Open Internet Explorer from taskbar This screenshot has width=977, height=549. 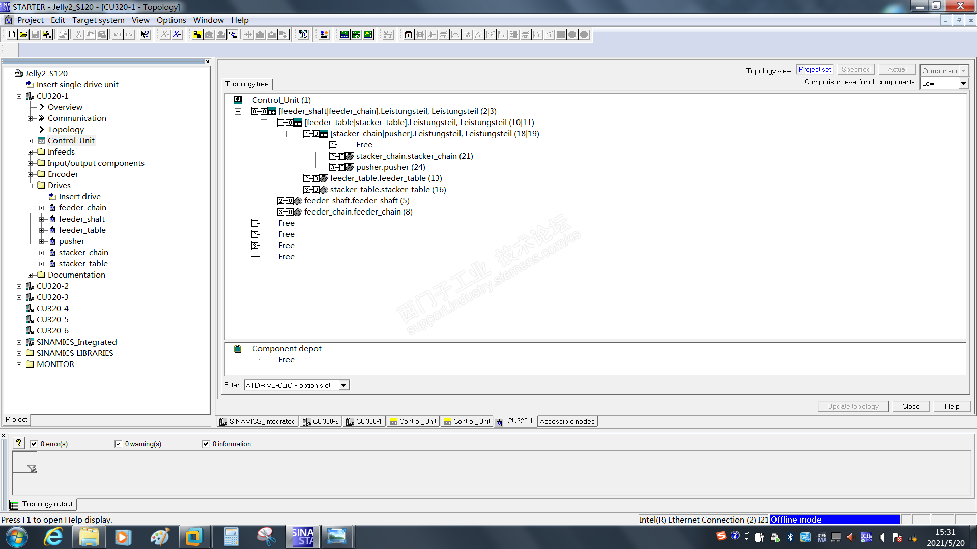pyautogui.click(x=53, y=537)
